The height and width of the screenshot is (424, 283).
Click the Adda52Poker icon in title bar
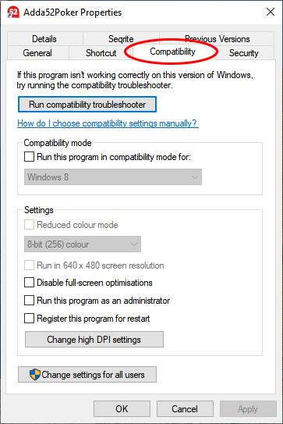point(13,12)
